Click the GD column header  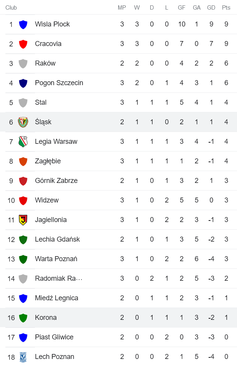click(211, 7)
